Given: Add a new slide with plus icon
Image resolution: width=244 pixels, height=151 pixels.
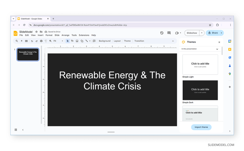Looking at the screenshot, I should point(22,41).
